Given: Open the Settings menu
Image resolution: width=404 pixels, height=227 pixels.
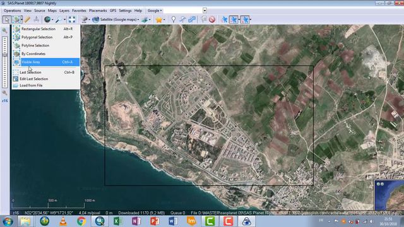Looking at the screenshot, I should pyautogui.click(x=125, y=11).
